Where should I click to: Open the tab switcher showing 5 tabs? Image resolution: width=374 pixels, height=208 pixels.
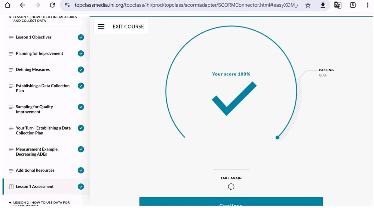353,5
